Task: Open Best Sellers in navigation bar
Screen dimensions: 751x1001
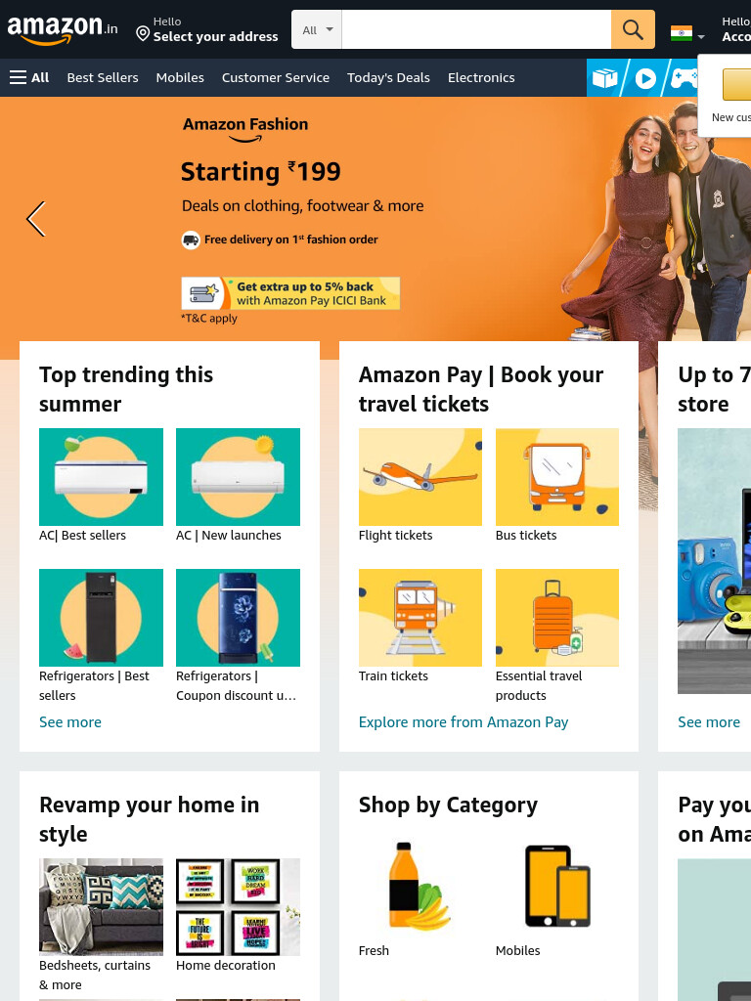Action: pyautogui.click(x=103, y=77)
